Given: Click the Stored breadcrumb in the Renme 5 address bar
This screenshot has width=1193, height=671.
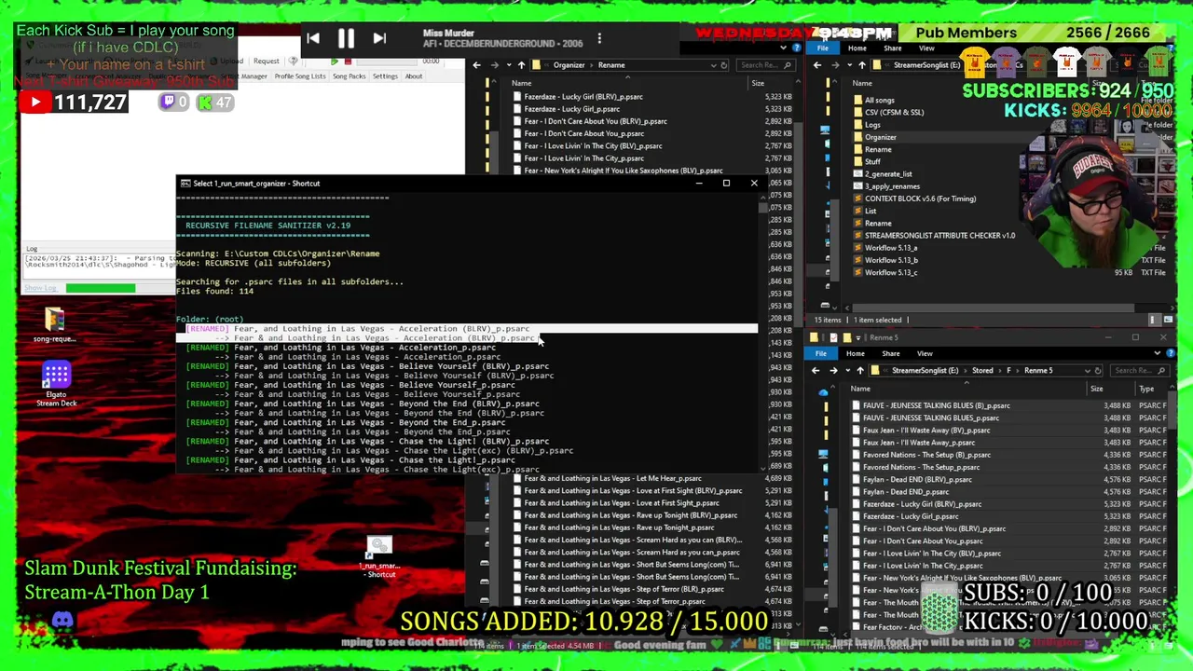Looking at the screenshot, I should [981, 371].
